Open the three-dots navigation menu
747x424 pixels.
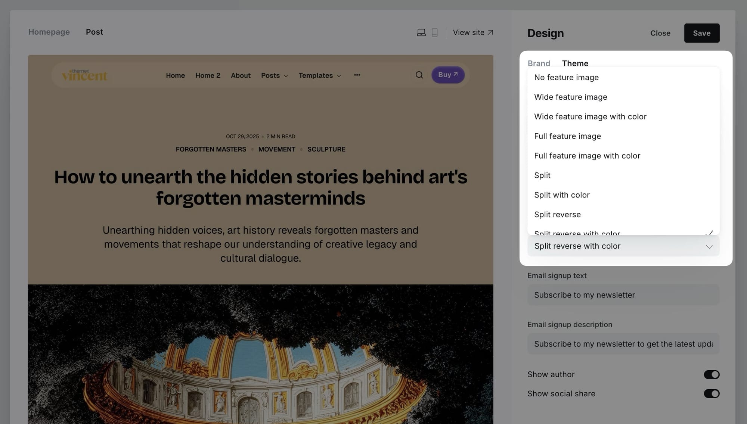(x=357, y=75)
